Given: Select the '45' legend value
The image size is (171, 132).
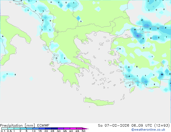Looking at the screenshot, I should click(x=77, y=131).
